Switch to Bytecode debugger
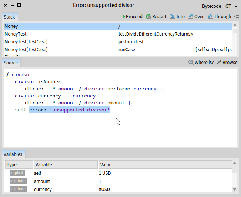This screenshot has height=197, width=241. click(x=211, y=6)
